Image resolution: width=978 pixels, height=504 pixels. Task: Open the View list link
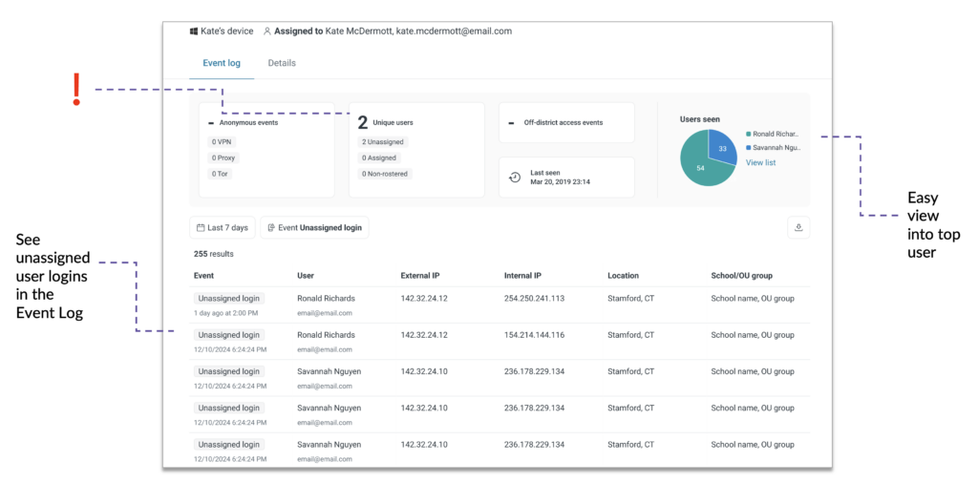point(760,163)
